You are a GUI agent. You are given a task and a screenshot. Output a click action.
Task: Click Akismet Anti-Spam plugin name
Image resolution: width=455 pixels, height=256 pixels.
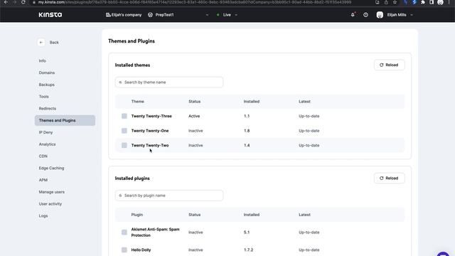[155, 233]
